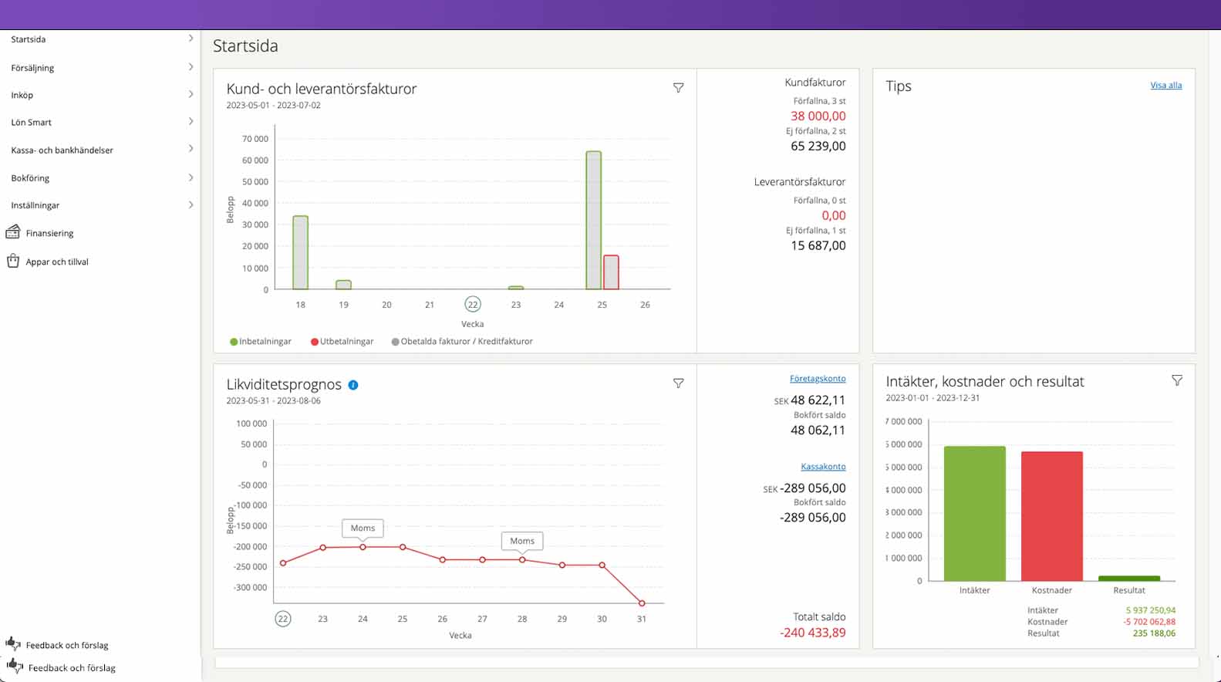
Task: Click the Likviditetsprognos info icon
Action: click(x=353, y=385)
